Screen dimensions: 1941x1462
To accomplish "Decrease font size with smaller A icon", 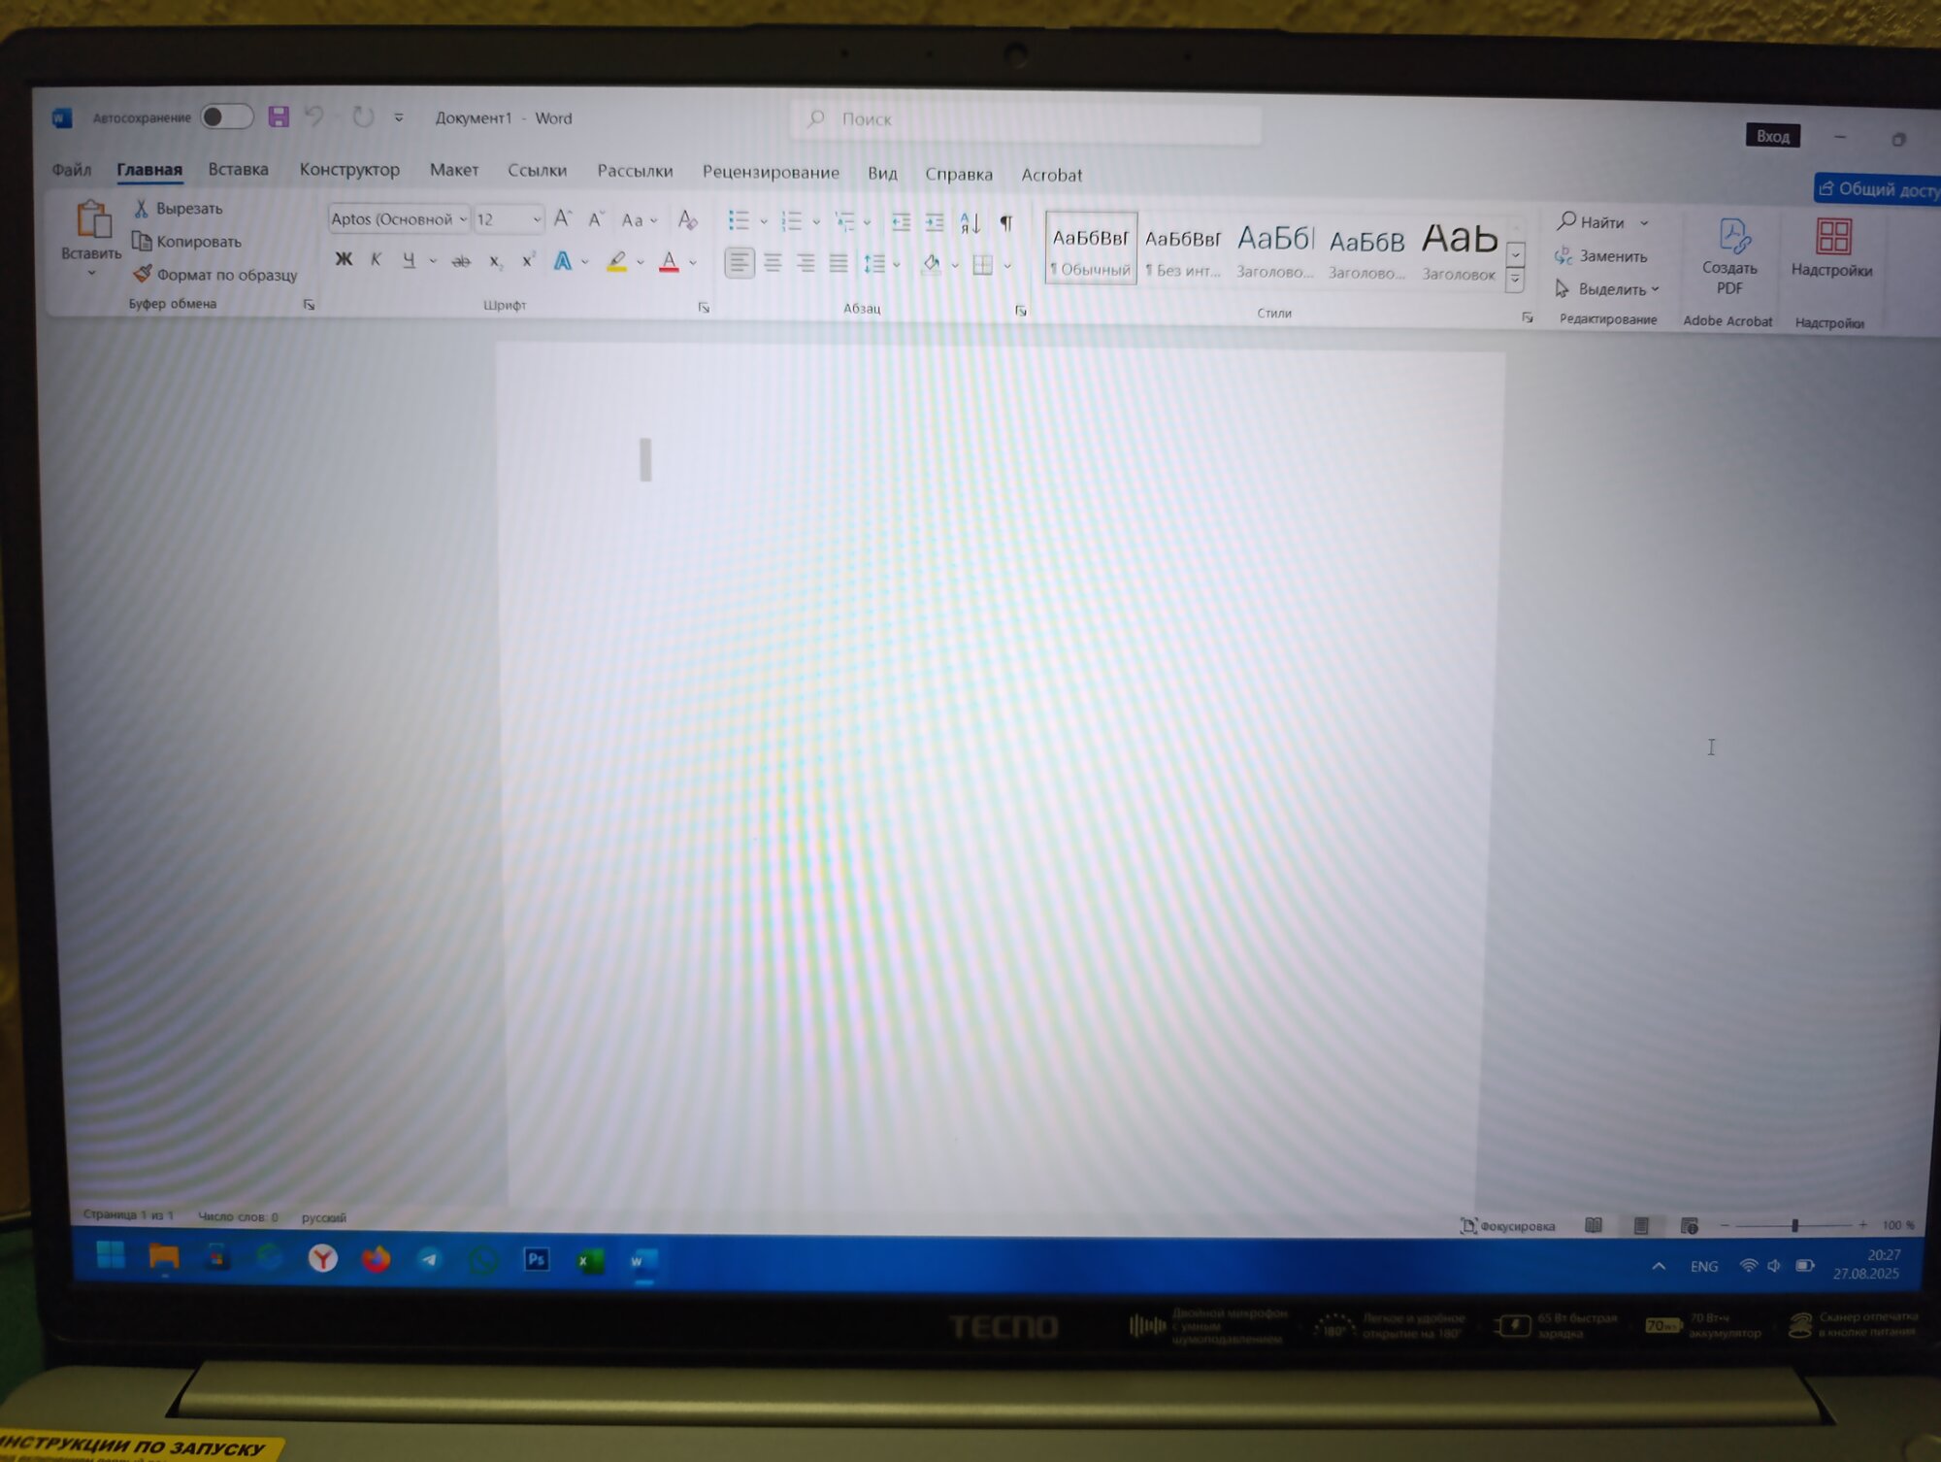I will click(597, 220).
